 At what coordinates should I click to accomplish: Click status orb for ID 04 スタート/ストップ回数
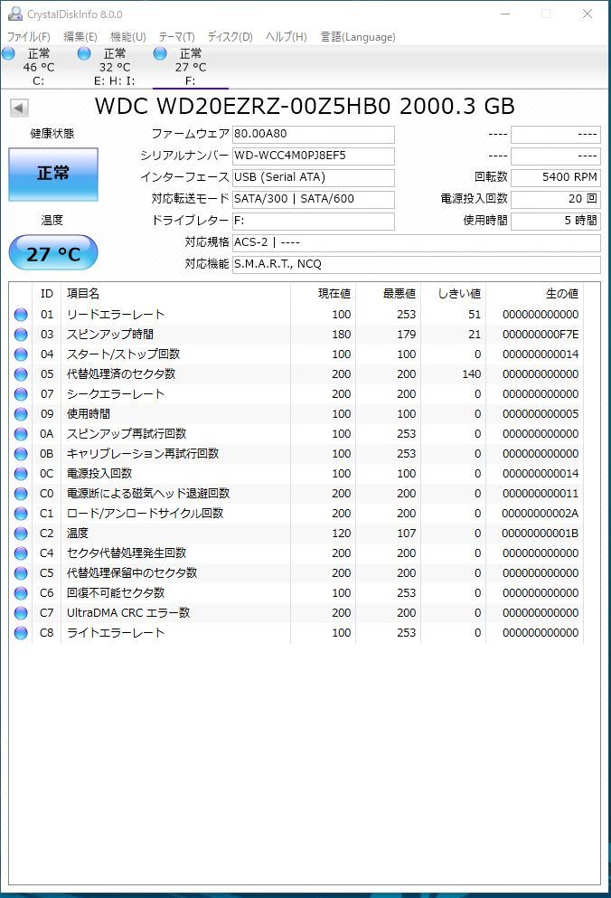(21, 354)
